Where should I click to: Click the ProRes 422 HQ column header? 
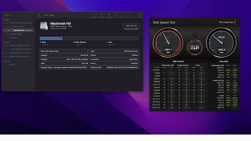(x=183, y=65)
